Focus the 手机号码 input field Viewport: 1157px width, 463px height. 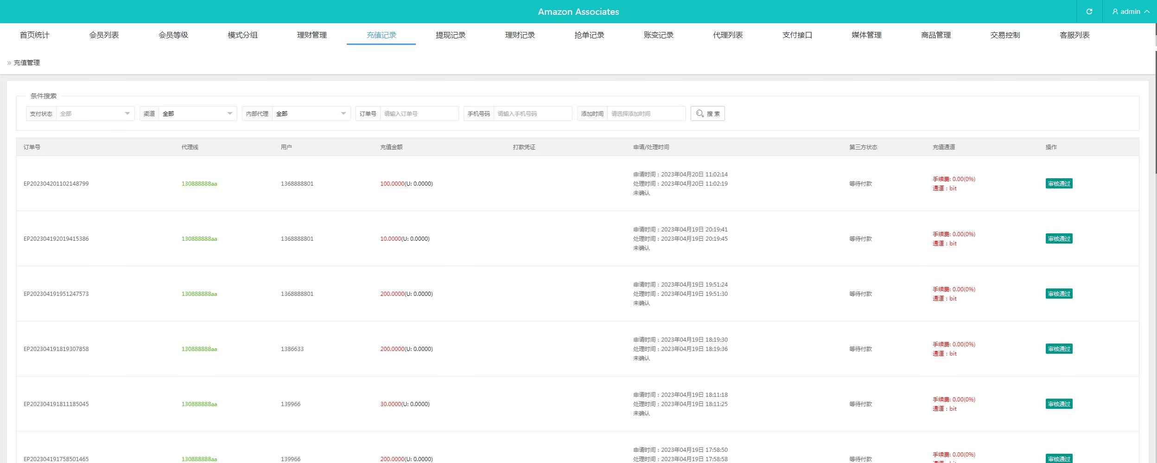click(532, 113)
